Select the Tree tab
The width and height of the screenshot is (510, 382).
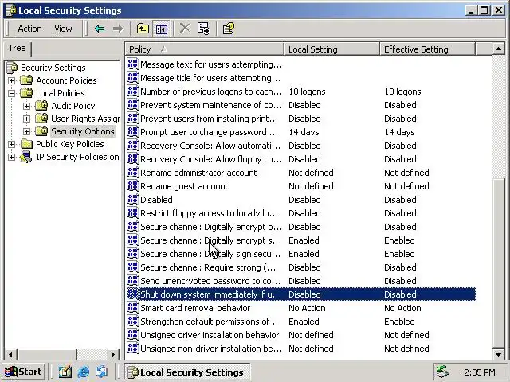tap(18, 49)
